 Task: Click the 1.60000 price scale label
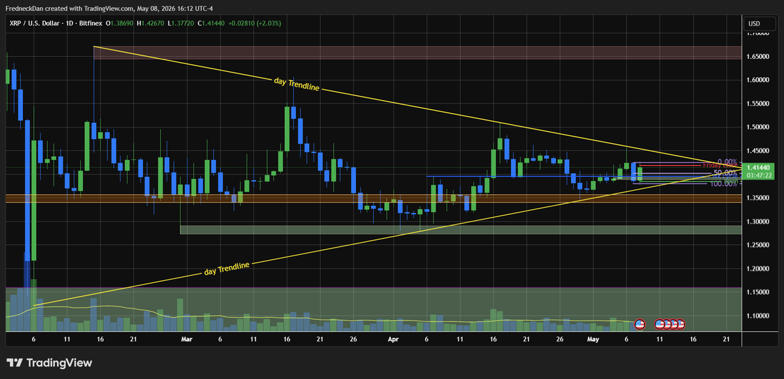coord(759,80)
